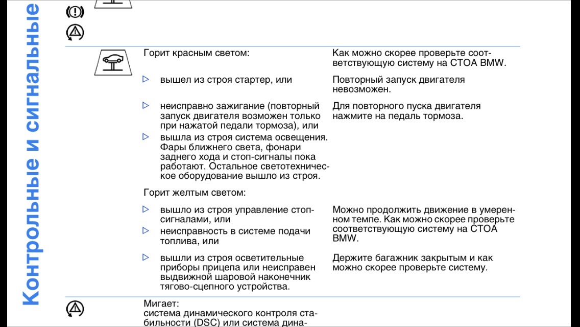The height and width of the screenshot is (327, 580).
Task: Click the text 'Повторный запуск двигателя невозможен.'
Action: (x=399, y=84)
